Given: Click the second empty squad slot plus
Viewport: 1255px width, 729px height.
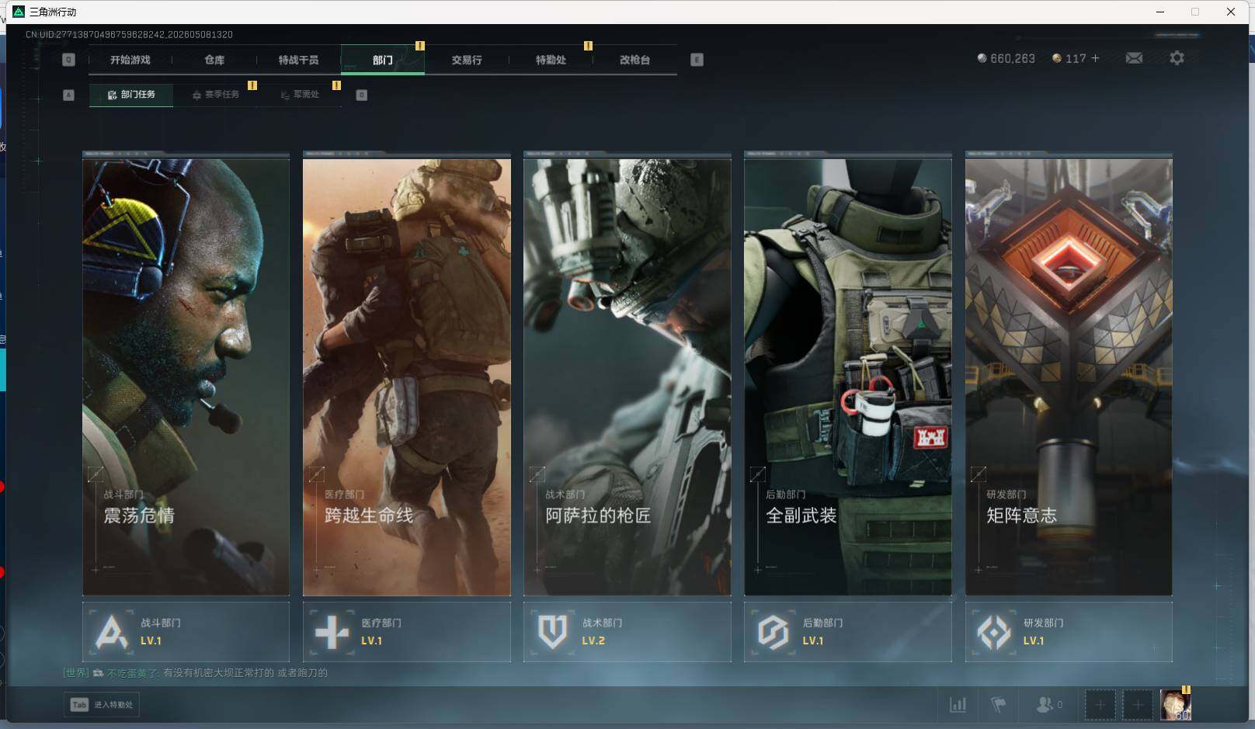Looking at the screenshot, I should click(x=1137, y=705).
